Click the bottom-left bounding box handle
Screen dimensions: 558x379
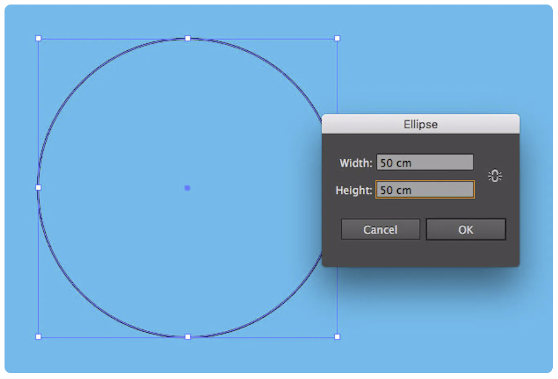[x=39, y=336]
